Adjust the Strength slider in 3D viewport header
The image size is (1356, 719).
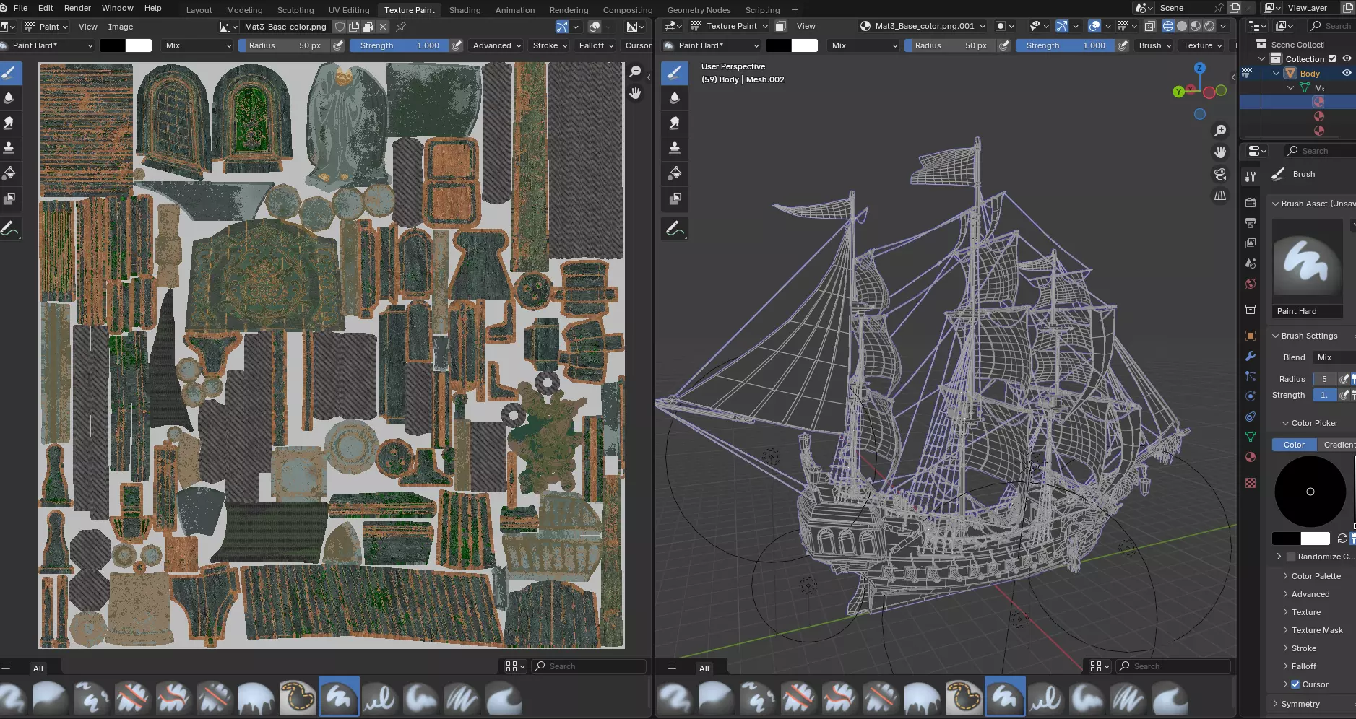click(x=1065, y=45)
